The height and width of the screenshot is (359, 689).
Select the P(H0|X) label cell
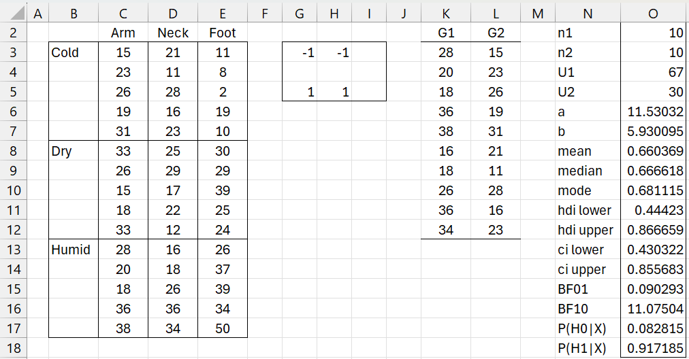(x=588, y=328)
